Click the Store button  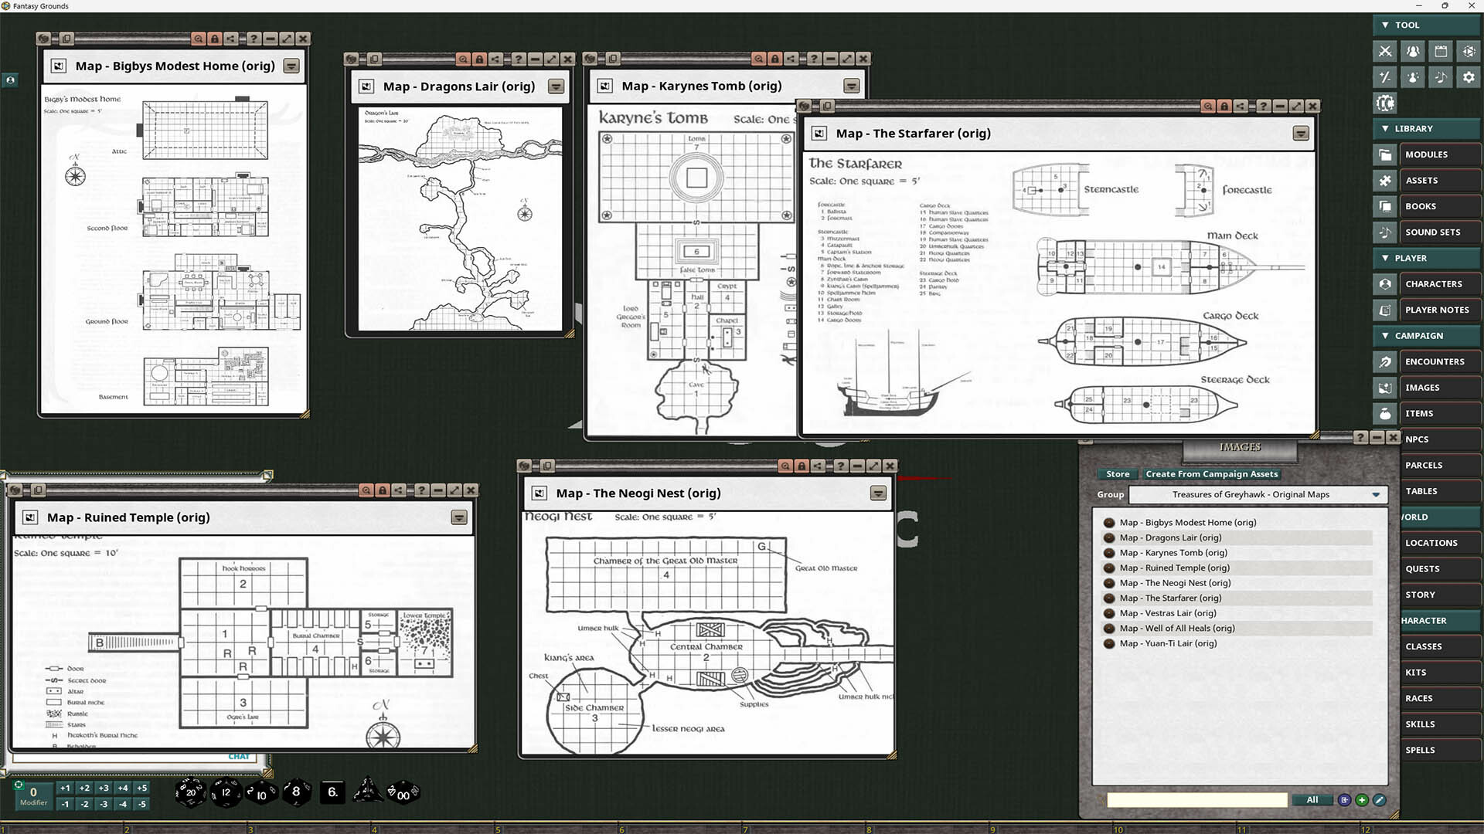(1117, 473)
